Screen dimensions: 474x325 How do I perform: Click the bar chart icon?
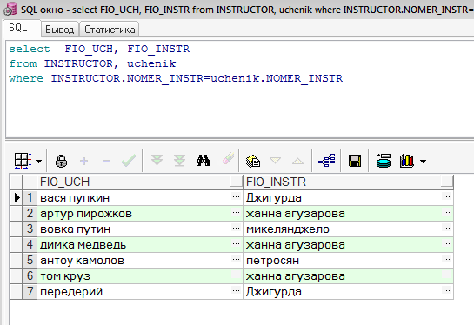point(406,161)
